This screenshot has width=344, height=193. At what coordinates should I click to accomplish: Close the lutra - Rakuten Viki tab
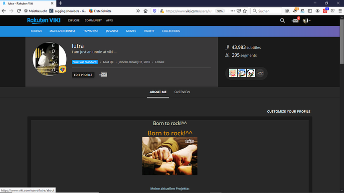pyautogui.click(x=52, y=3)
